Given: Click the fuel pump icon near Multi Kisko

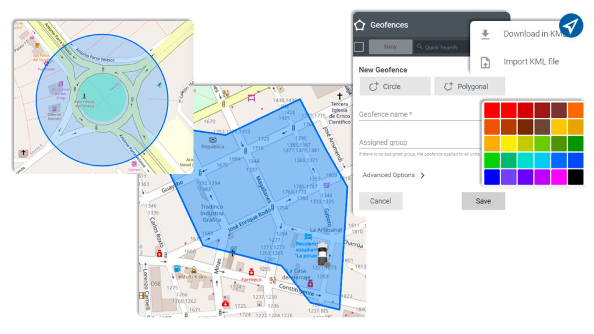Looking at the screenshot, I should point(177,269).
